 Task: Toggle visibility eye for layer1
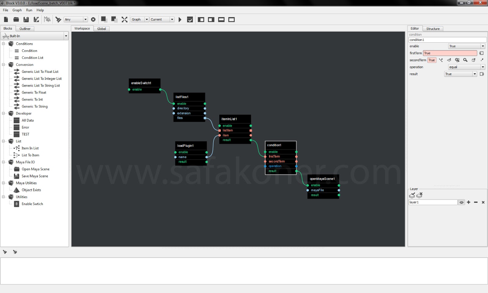(x=461, y=202)
